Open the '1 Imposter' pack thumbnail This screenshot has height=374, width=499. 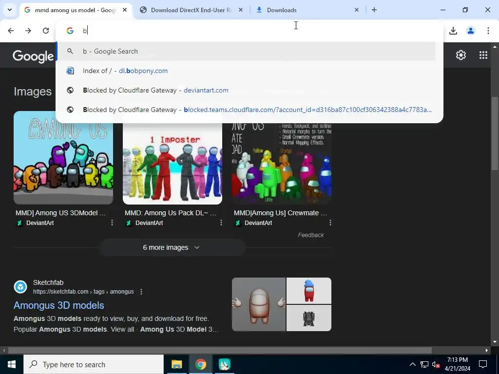point(173,164)
